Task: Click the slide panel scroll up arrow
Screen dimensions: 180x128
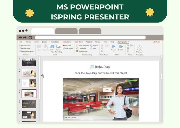Action: click(x=39, y=57)
